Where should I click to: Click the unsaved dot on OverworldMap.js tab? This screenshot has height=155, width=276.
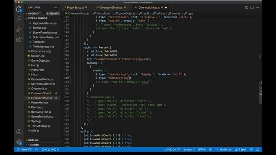tap(166, 8)
